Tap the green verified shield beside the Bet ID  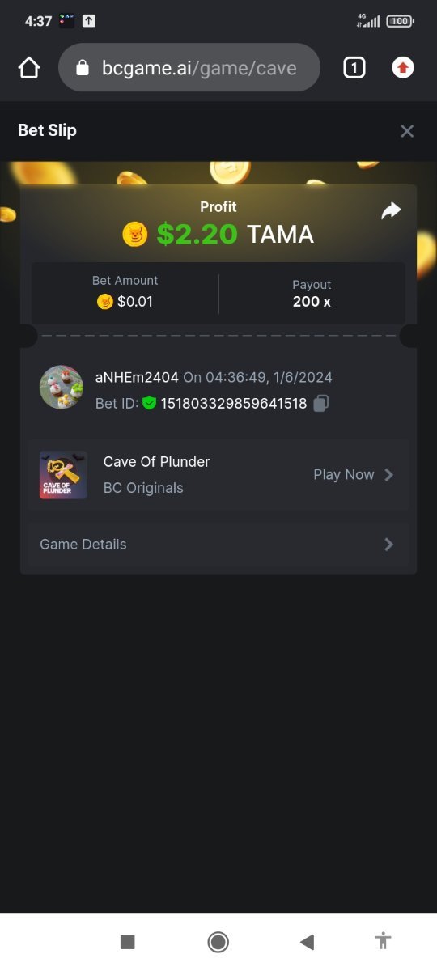(149, 403)
